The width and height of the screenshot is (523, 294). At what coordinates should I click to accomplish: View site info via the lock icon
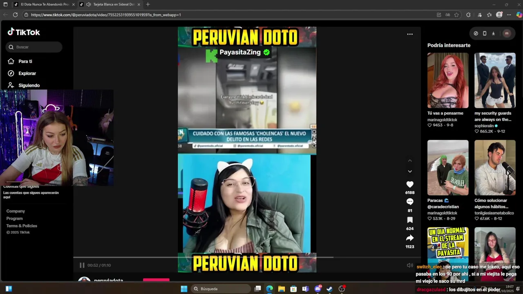click(26, 15)
